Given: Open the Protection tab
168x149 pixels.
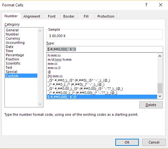Looking at the screenshot, I should 106,16.
